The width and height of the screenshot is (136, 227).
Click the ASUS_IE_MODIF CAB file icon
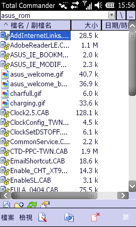coord(5,65)
